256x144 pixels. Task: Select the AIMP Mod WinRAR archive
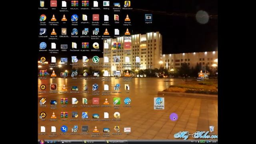[x=43, y=74]
